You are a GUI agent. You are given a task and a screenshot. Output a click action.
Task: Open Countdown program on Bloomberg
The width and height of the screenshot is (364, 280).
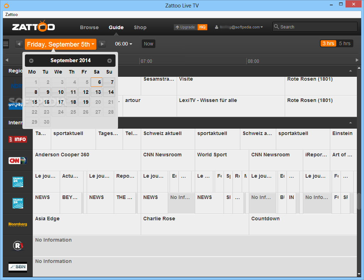coord(303,224)
